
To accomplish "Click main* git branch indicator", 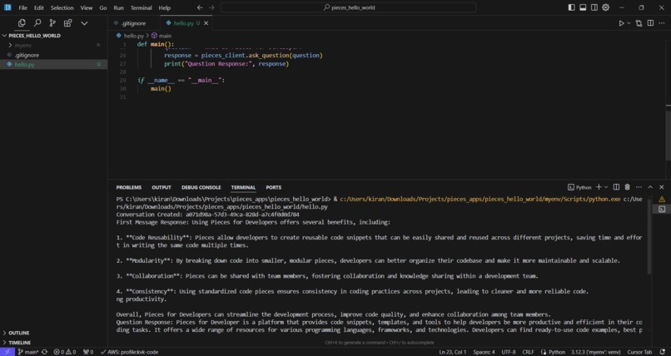I will pyautogui.click(x=28, y=352).
